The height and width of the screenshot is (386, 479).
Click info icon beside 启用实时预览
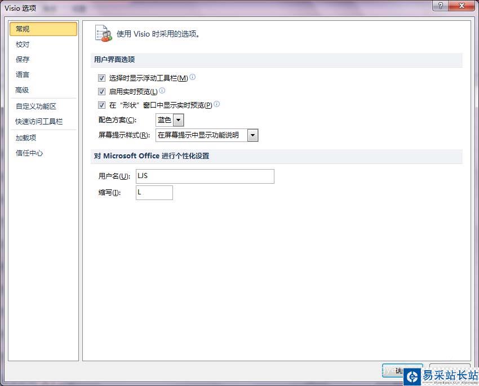coord(162,90)
